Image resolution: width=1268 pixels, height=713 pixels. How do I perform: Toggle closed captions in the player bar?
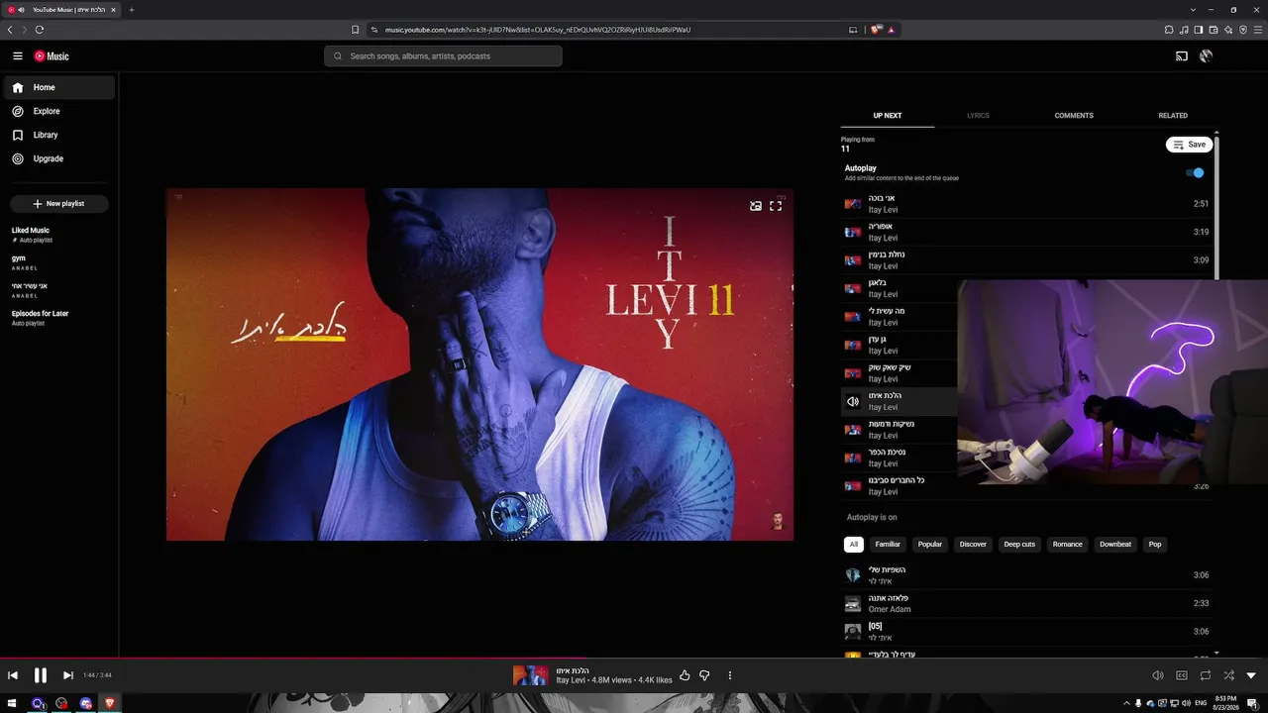1182,675
